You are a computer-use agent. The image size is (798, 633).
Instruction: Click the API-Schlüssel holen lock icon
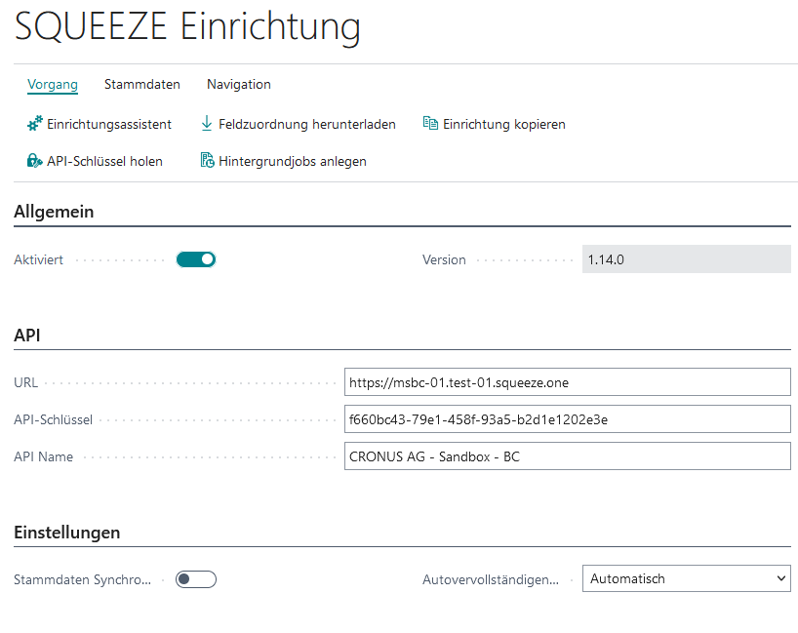pos(34,161)
